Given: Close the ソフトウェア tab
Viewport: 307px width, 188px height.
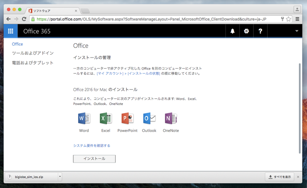Looking at the screenshot, I should pyautogui.click(x=76, y=11).
